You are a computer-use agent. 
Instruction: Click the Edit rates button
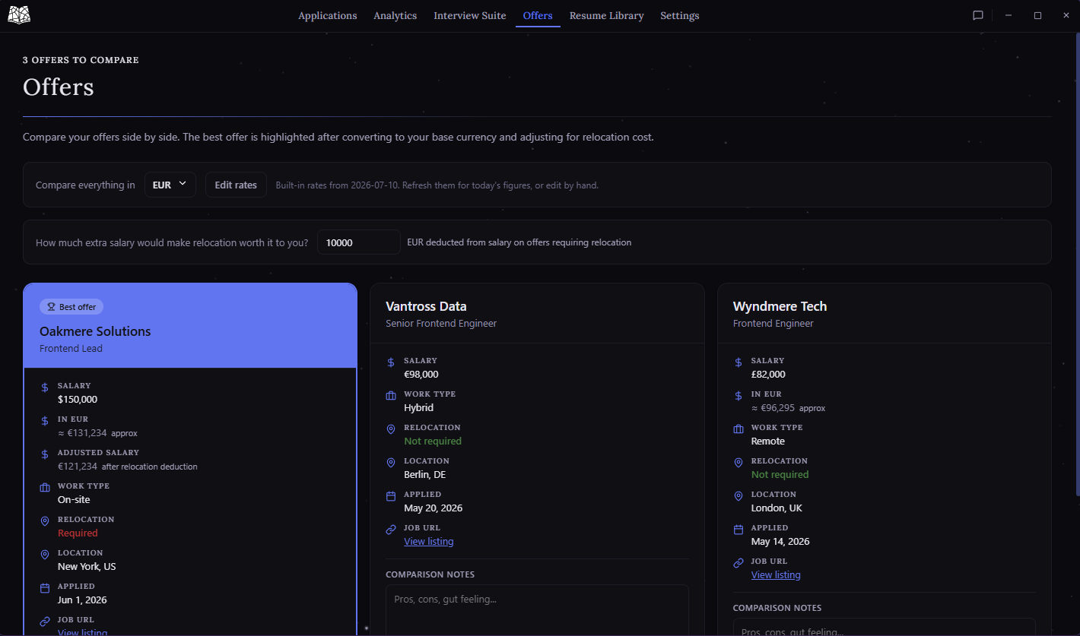tap(236, 185)
